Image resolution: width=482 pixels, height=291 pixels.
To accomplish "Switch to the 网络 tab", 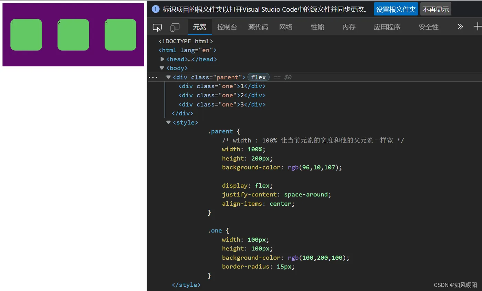I will [x=286, y=27].
